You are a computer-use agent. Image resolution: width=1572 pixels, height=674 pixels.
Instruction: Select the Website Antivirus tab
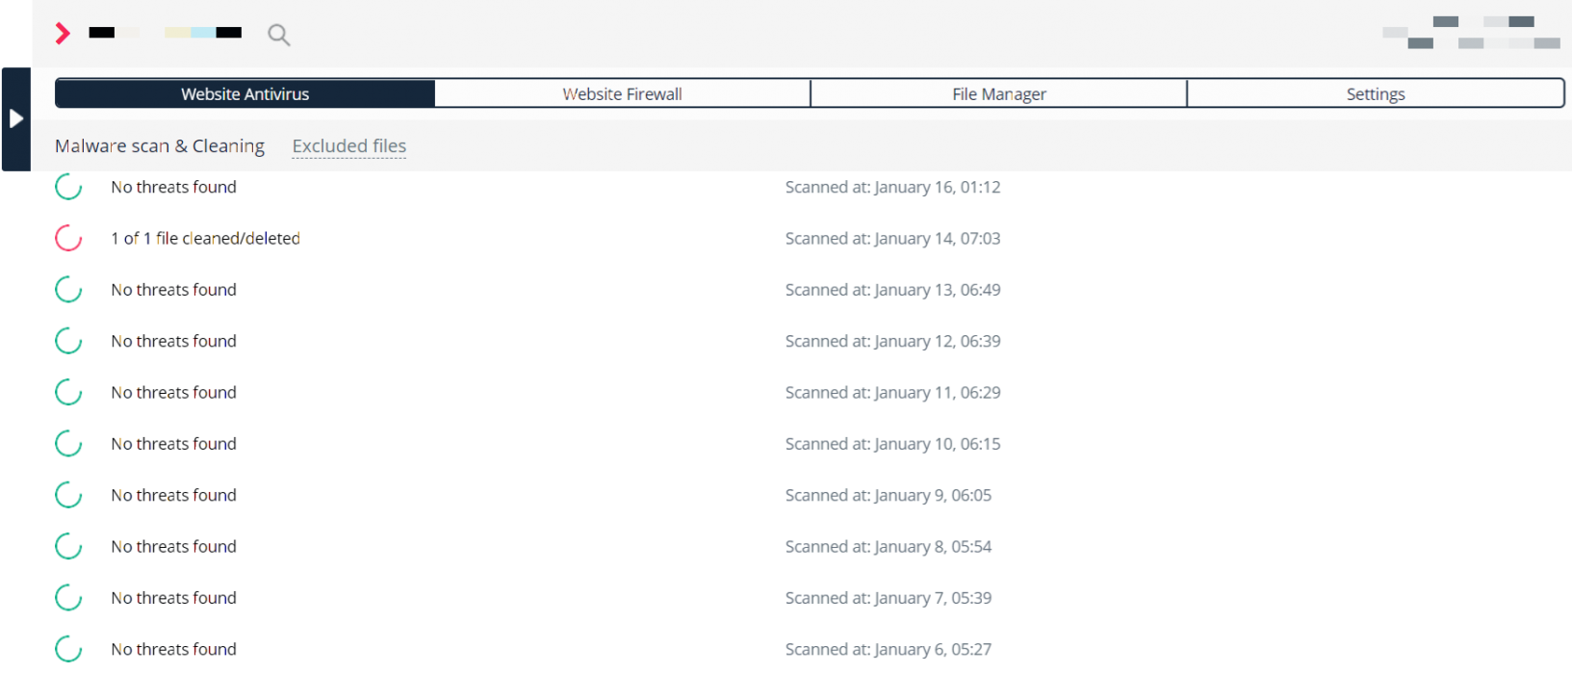coord(245,93)
